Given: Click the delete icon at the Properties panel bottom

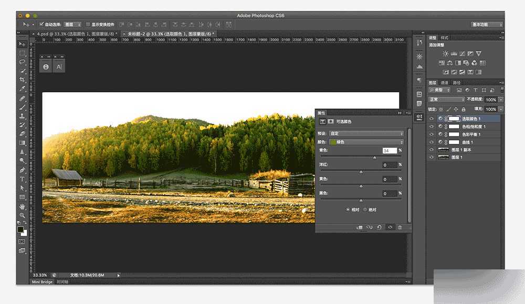Looking at the screenshot, I should (x=400, y=227).
